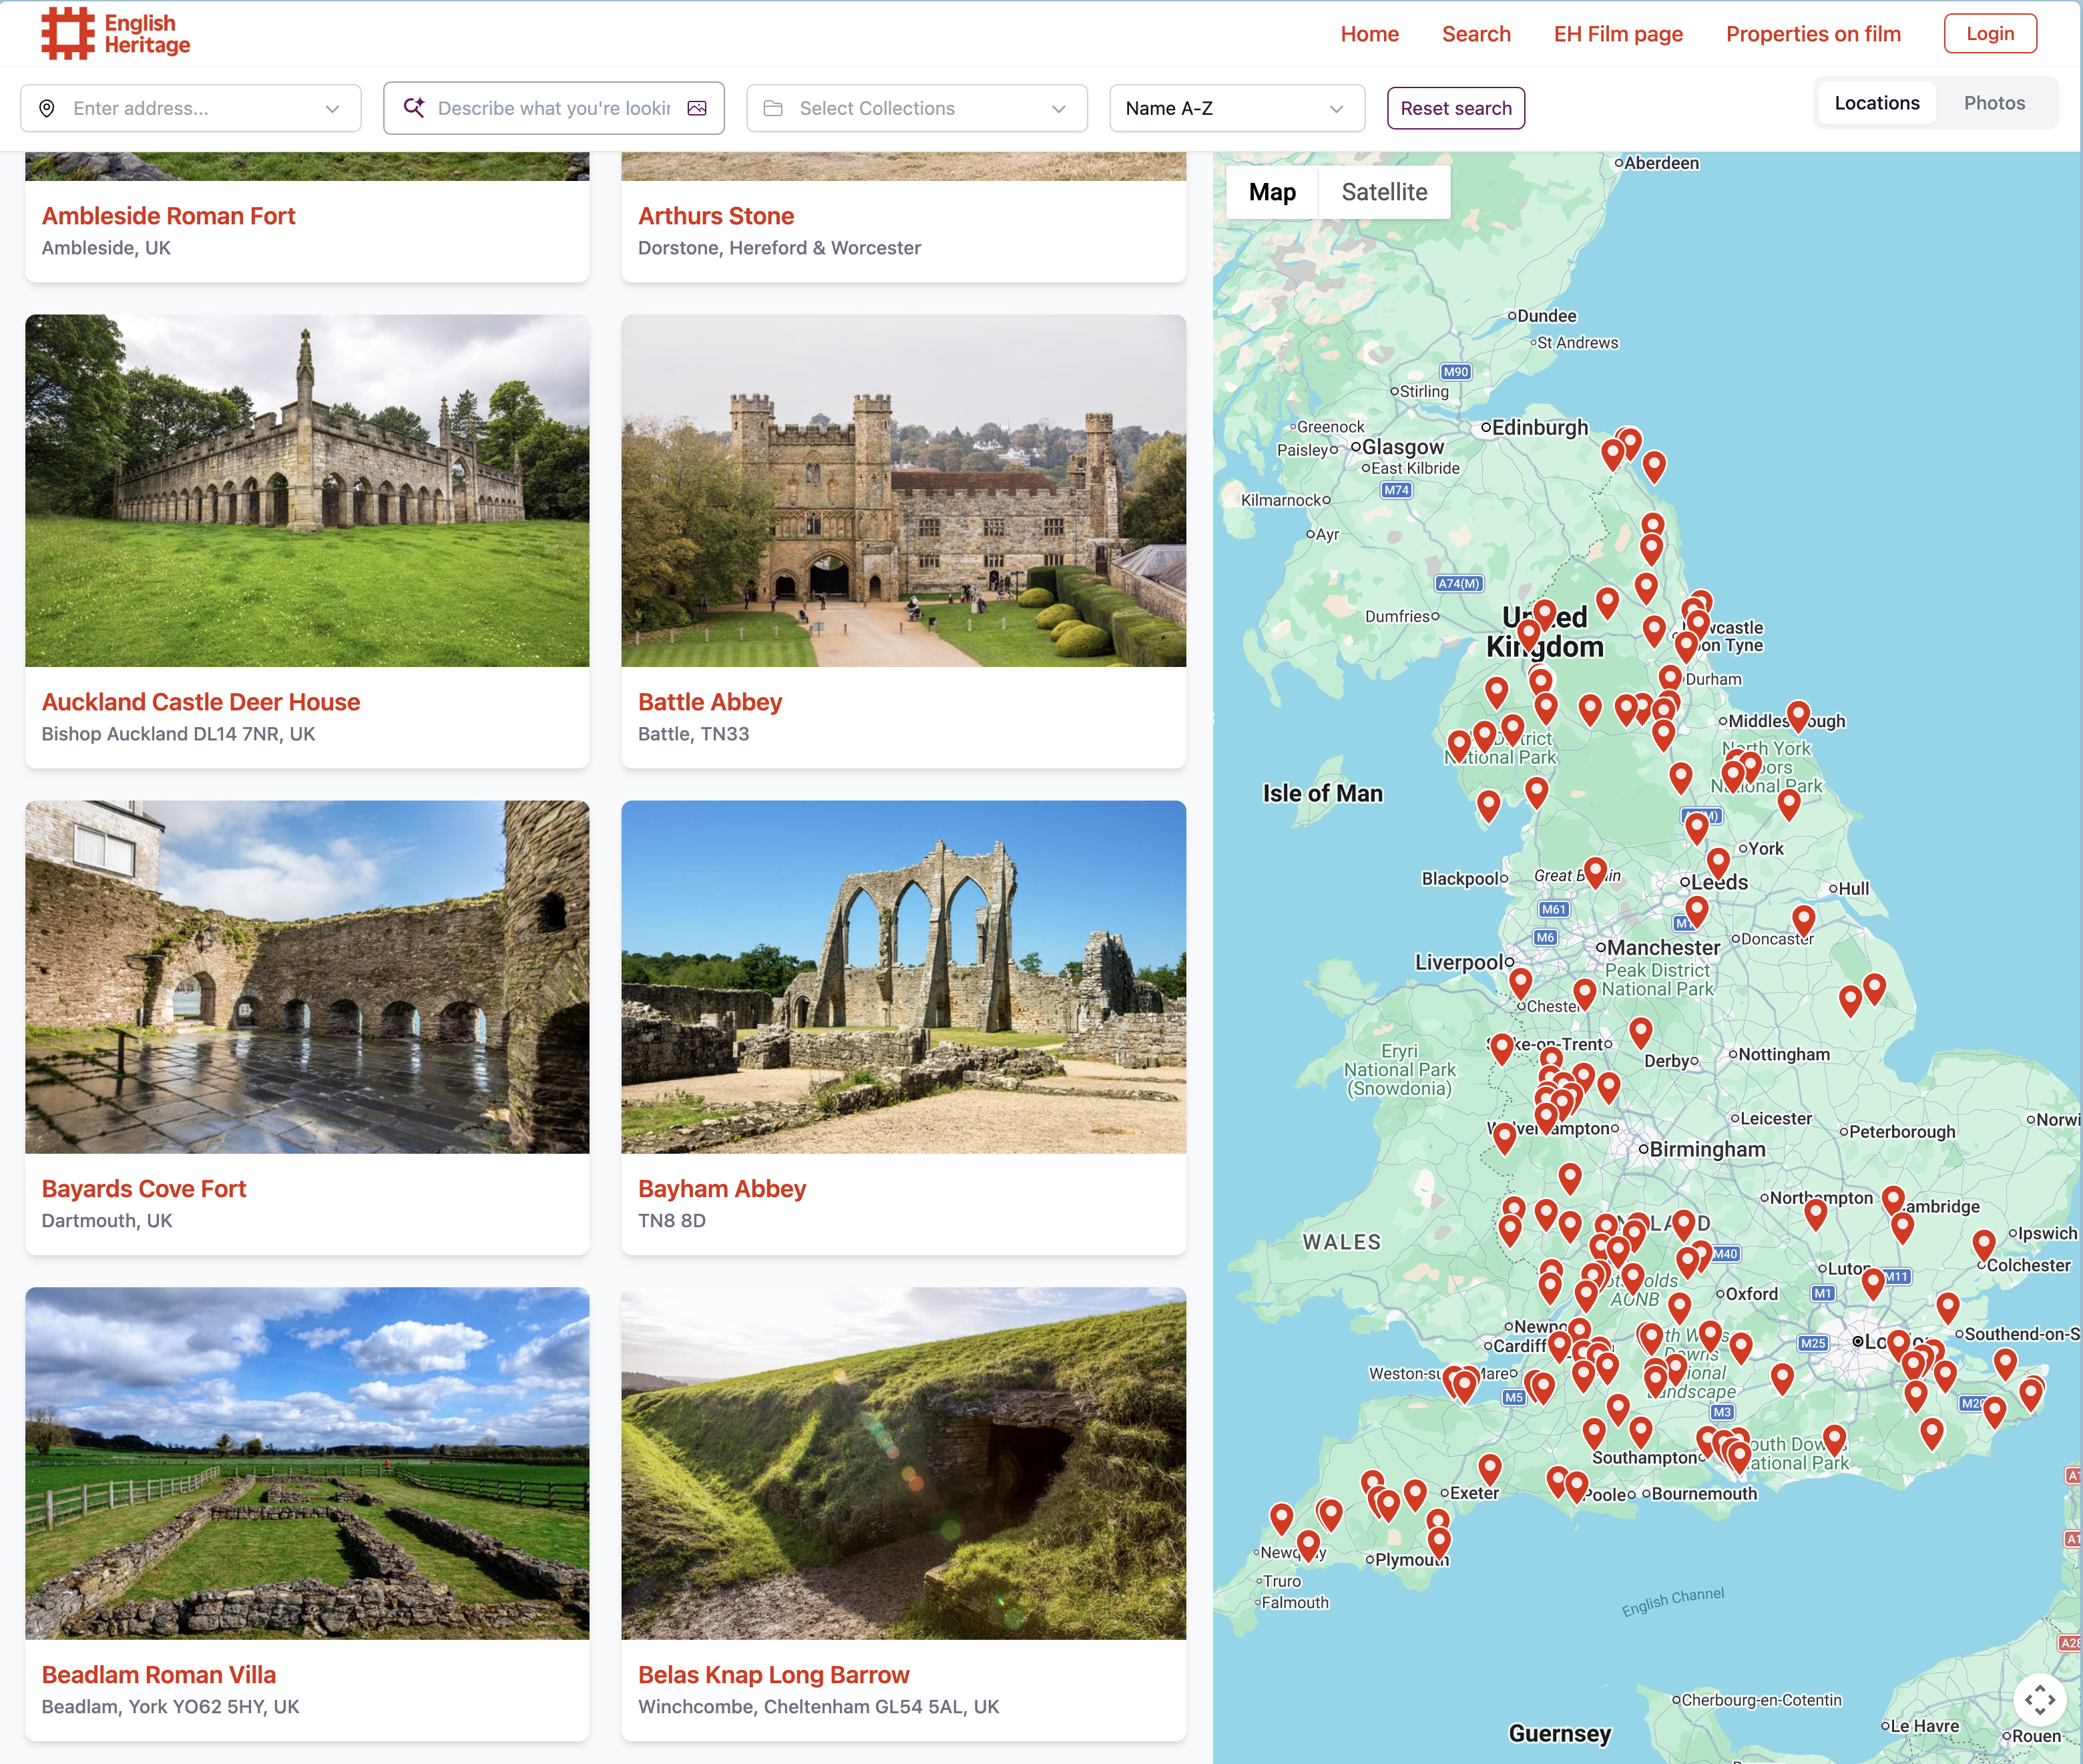Switch the results view to Photos
This screenshot has width=2083, height=1764.
[x=1994, y=102]
